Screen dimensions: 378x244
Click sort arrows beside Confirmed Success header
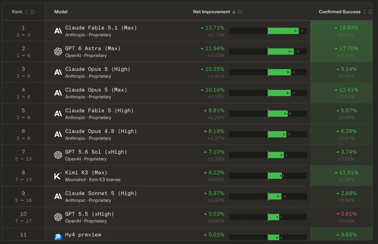[x=364, y=12]
